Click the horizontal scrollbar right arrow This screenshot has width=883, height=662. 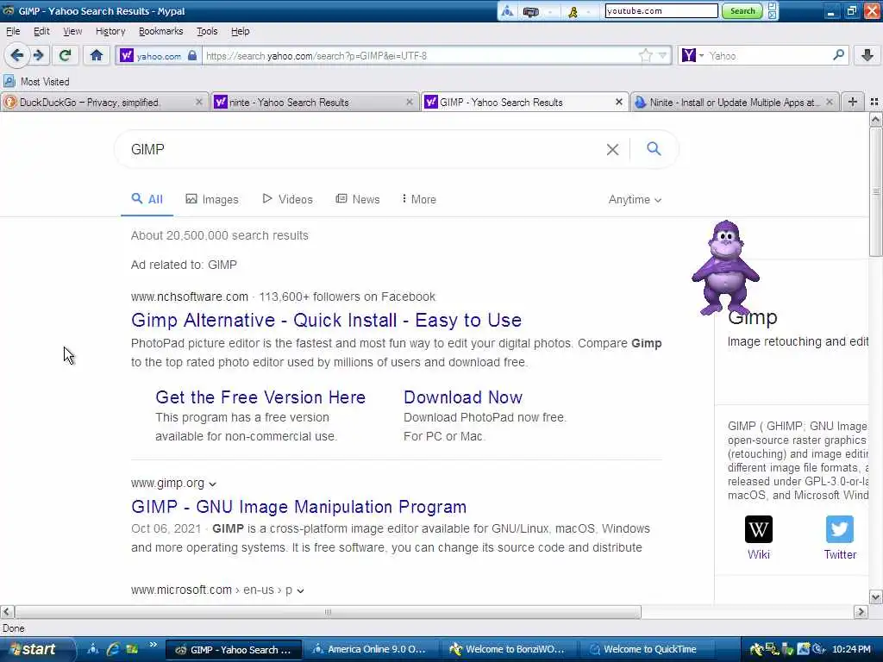[861, 612]
